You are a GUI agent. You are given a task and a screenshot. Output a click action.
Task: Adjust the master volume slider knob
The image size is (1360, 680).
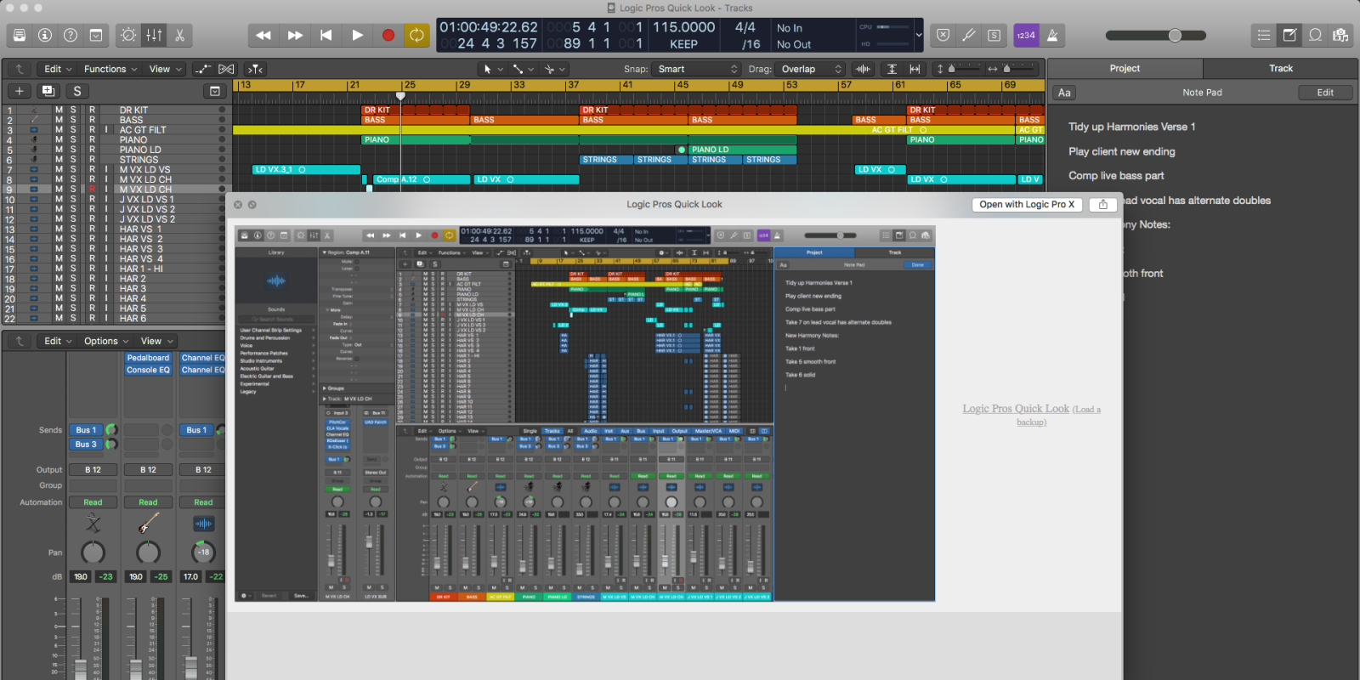(x=1175, y=35)
